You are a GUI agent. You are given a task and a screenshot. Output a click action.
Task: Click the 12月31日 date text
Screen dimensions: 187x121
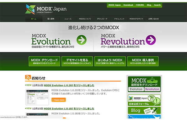pos(38,85)
